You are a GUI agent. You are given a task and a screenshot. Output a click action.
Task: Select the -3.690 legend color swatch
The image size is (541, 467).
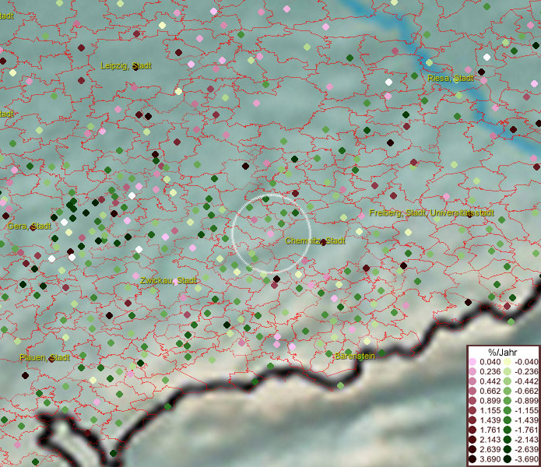pos(508,459)
